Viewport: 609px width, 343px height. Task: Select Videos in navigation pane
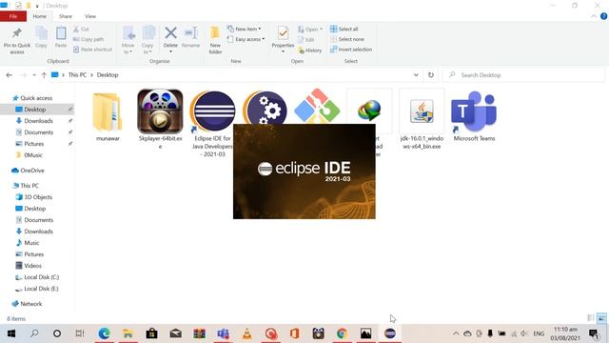tap(32, 266)
